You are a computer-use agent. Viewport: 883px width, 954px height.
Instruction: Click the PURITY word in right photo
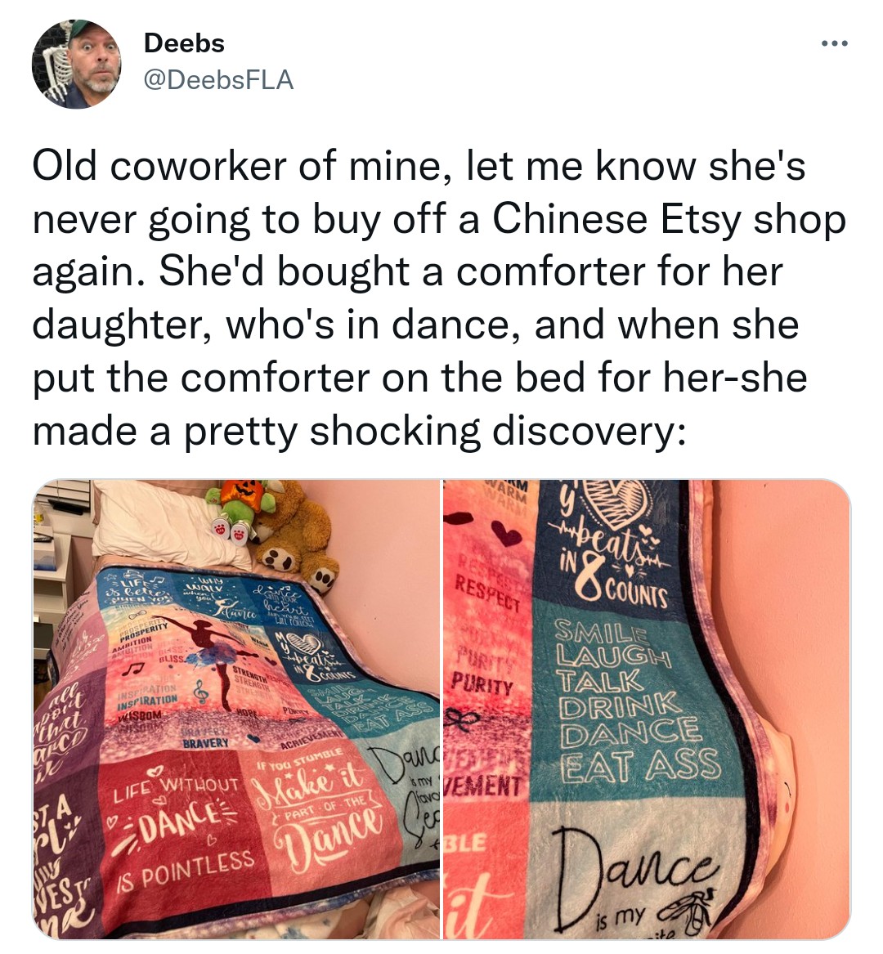pos(482,686)
